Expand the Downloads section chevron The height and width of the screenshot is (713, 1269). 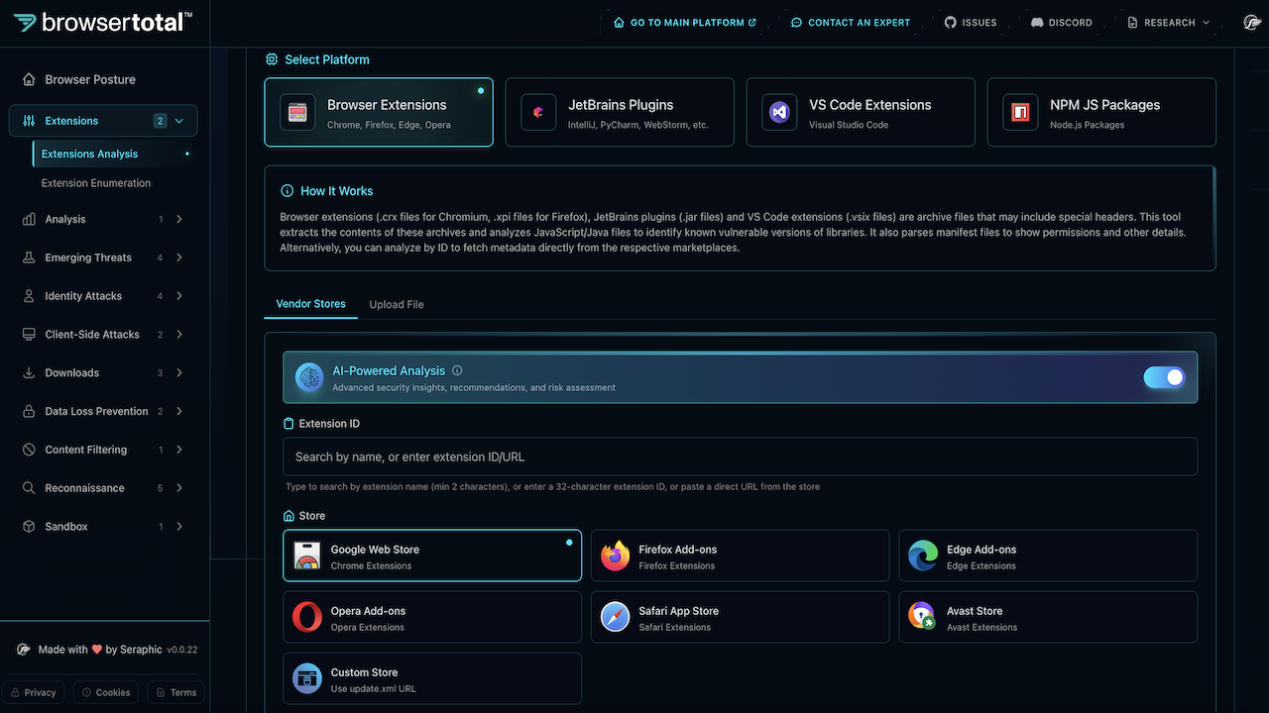[x=179, y=373]
